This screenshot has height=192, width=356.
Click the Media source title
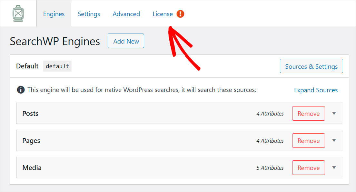pos(32,168)
